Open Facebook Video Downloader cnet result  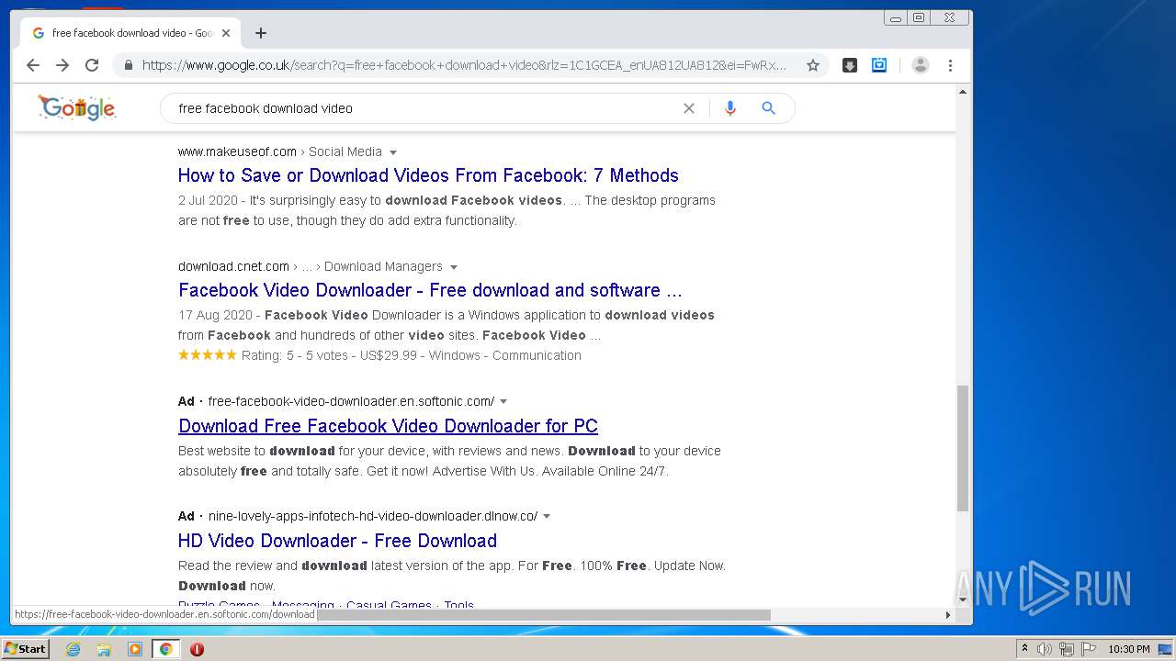tap(430, 290)
